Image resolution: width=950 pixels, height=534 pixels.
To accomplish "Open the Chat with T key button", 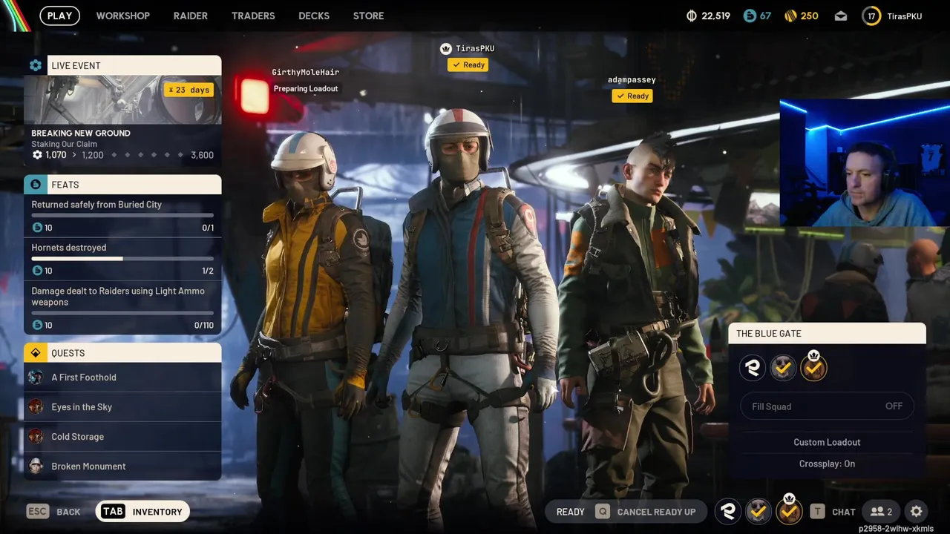I will click(x=833, y=512).
